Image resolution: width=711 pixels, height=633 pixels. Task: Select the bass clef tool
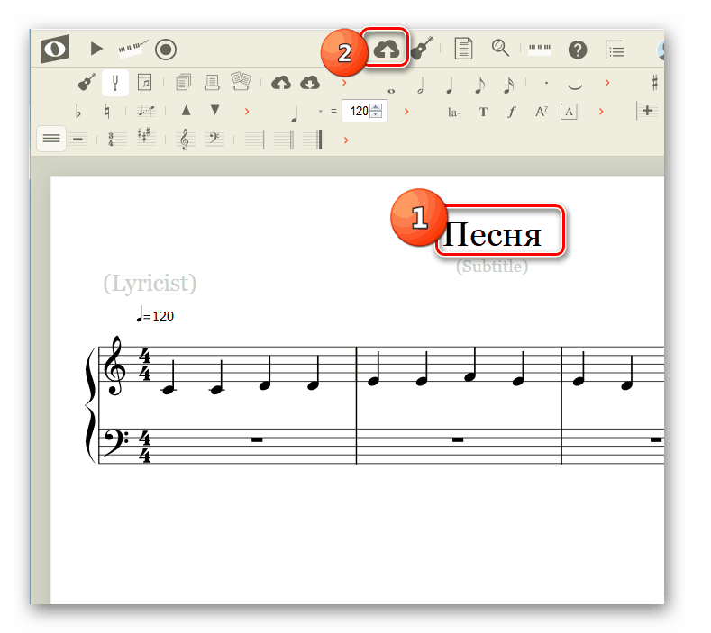pyautogui.click(x=214, y=139)
